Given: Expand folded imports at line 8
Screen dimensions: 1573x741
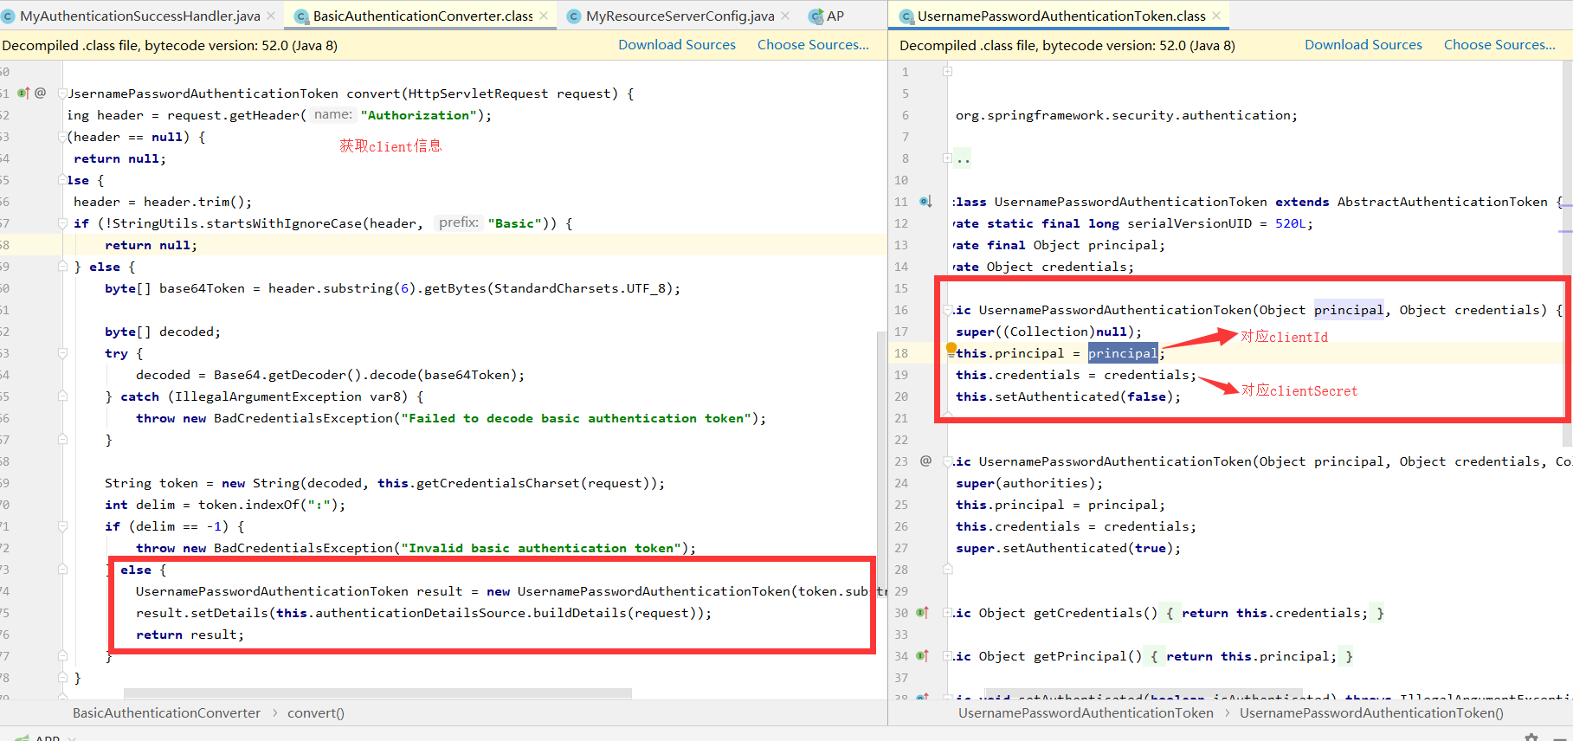Looking at the screenshot, I should [947, 158].
